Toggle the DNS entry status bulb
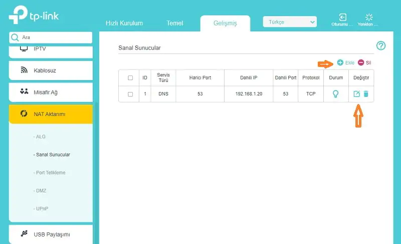Image resolution: width=401 pixels, height=244 pixels. click(x=335, y=94)
